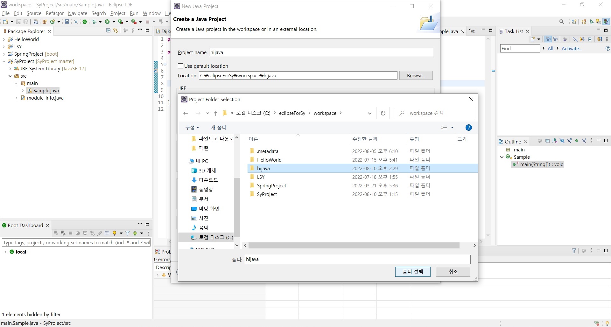Open the Refactor menu
This screenshot has width=611, height=327.
pos(55,13)
